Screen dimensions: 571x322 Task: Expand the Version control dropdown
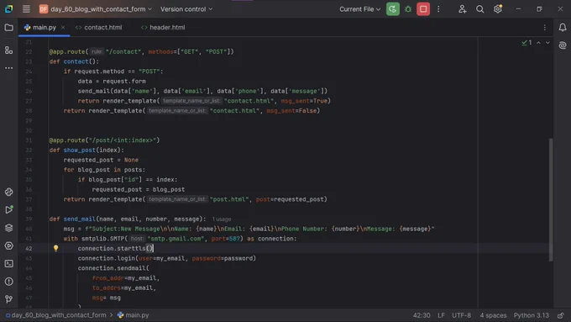[x=186, y=9]
